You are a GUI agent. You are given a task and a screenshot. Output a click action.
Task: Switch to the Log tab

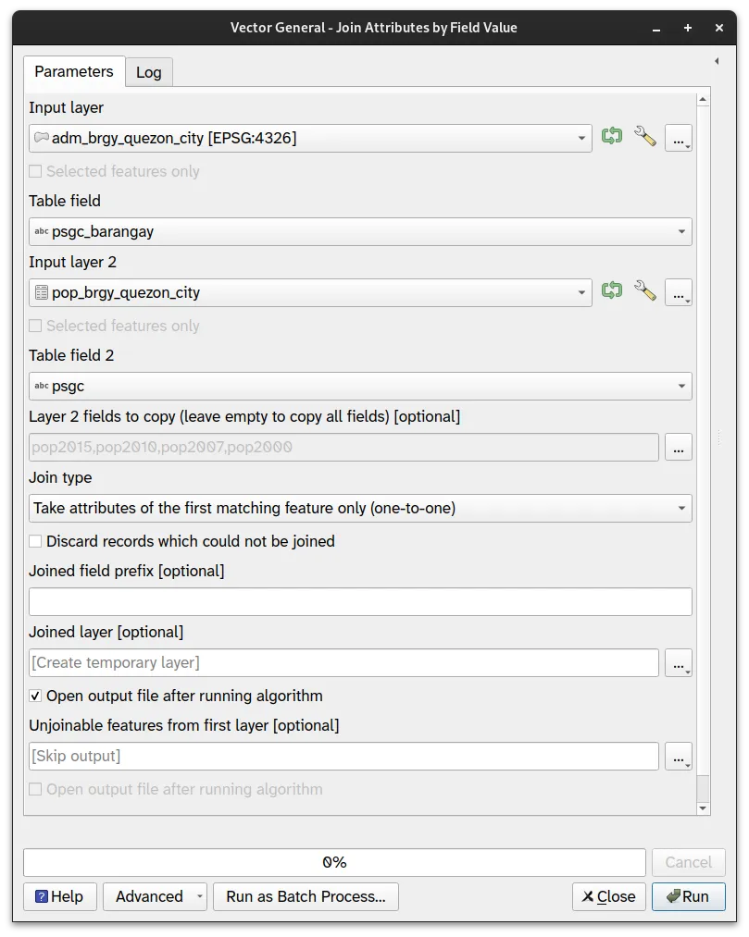click(148, 71)
